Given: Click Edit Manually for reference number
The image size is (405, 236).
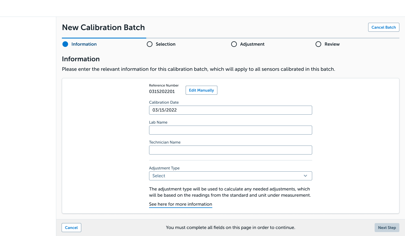Looking at the screenshot, I should coord(201,90).
